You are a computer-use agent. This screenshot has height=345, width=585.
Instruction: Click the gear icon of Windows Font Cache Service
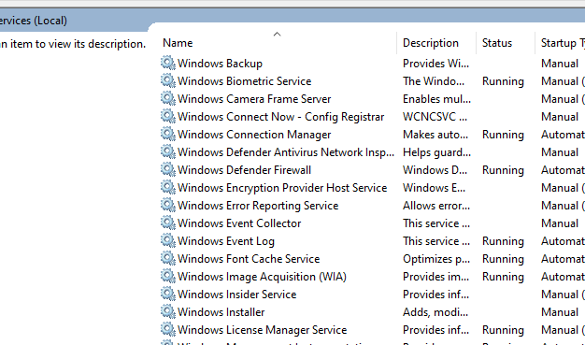(168, 258)
